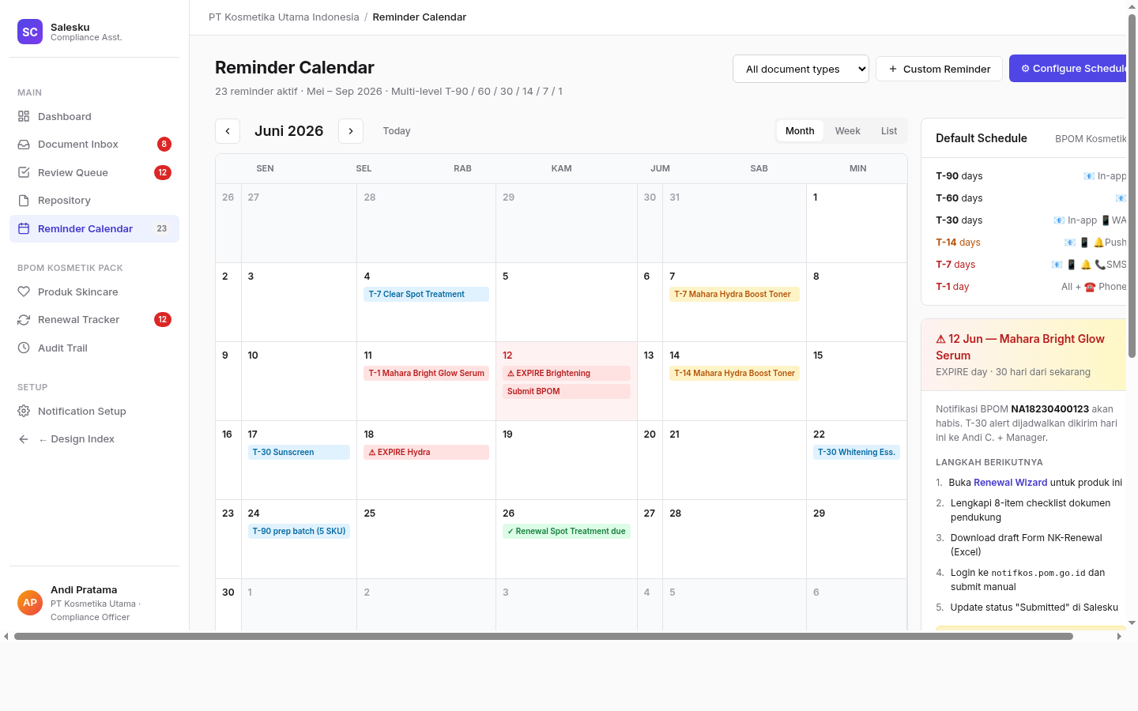Click the Audit Trail clock icon
The height and width of the screenshot is (711, 1138).
click(24, 348)
